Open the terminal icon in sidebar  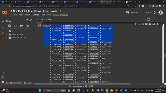3,82
